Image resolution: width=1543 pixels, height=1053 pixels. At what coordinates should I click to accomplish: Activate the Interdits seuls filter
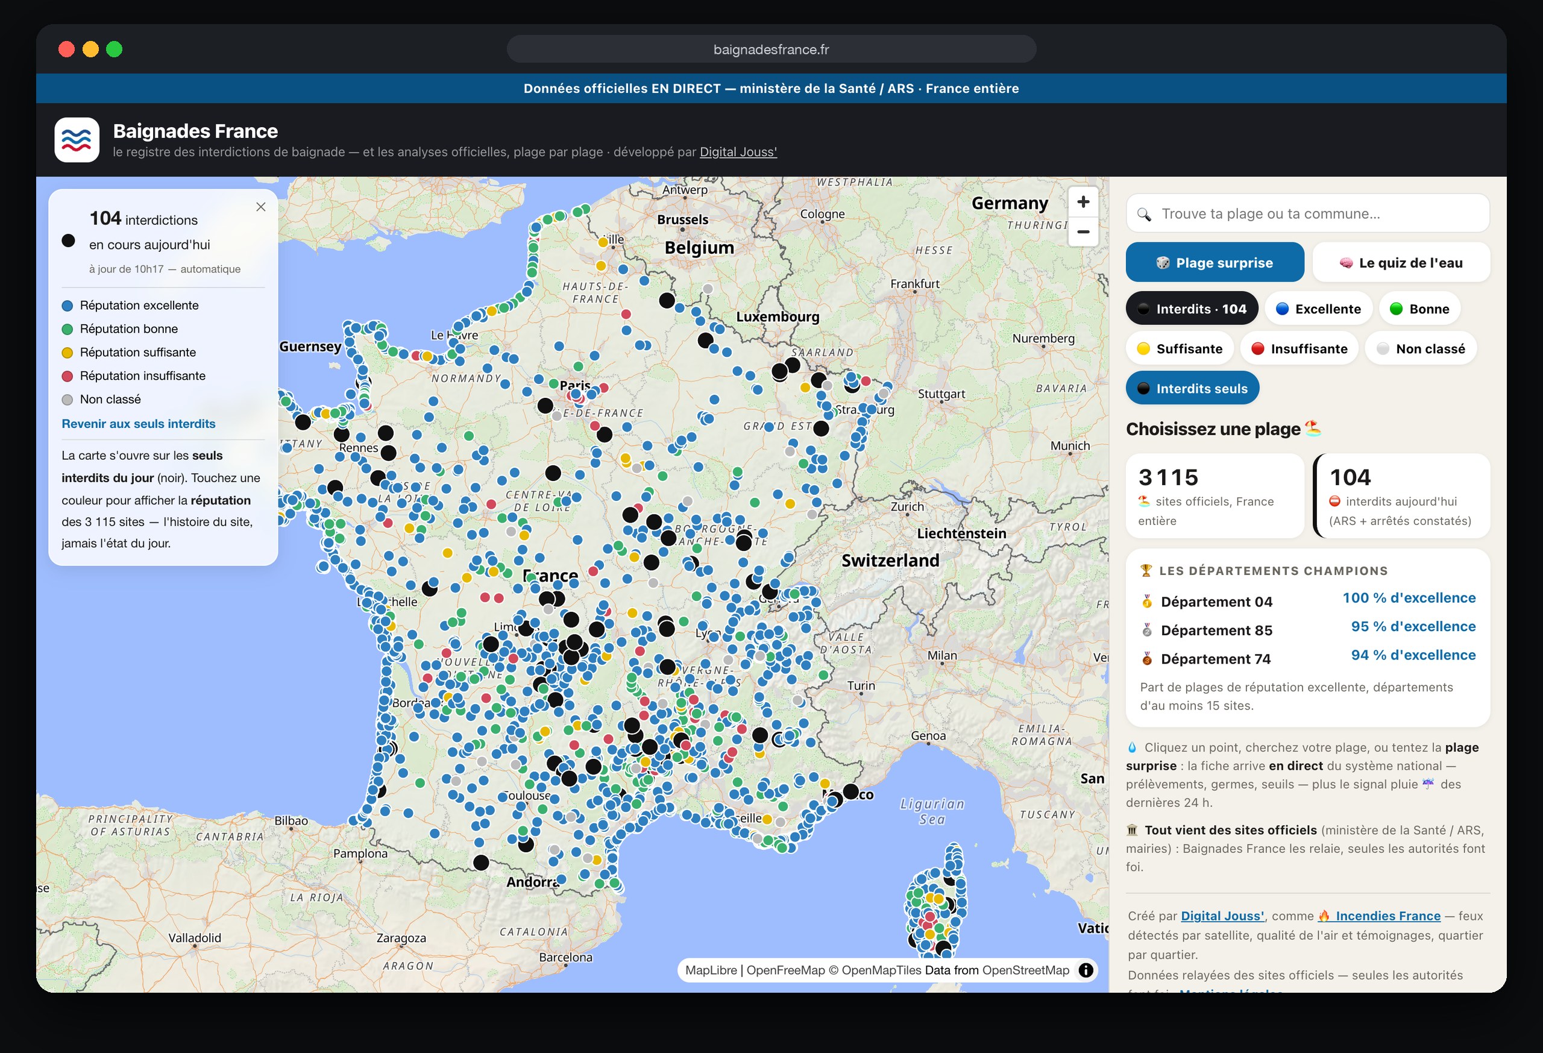click(1192, 388)
